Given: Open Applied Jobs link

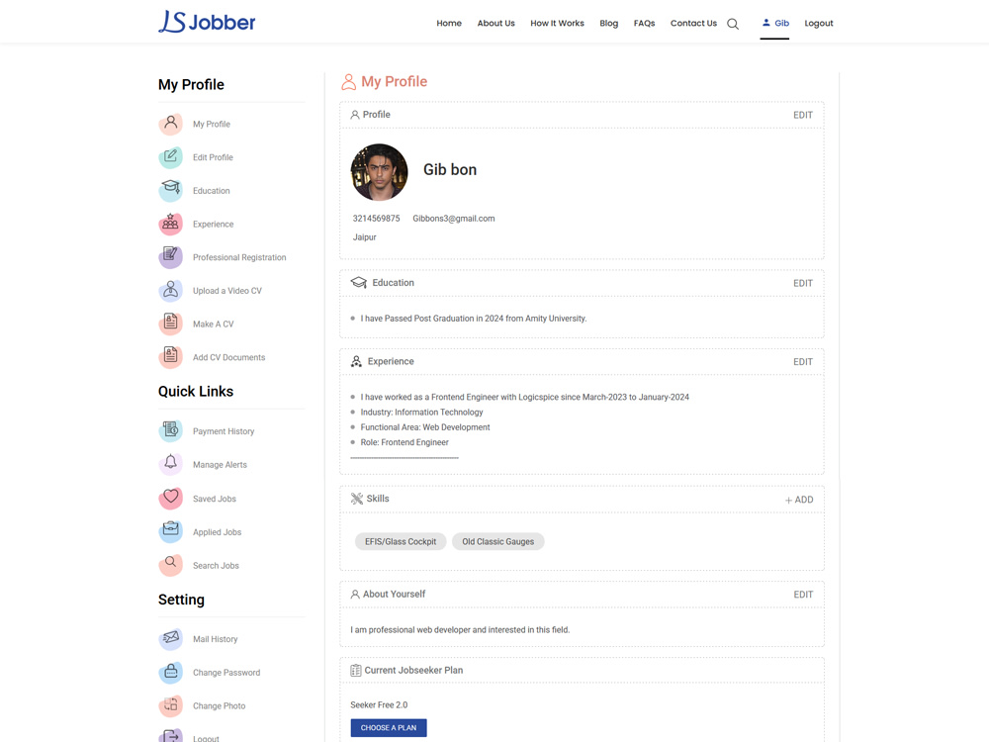Looking at the screenshot, I should (217, 532).
